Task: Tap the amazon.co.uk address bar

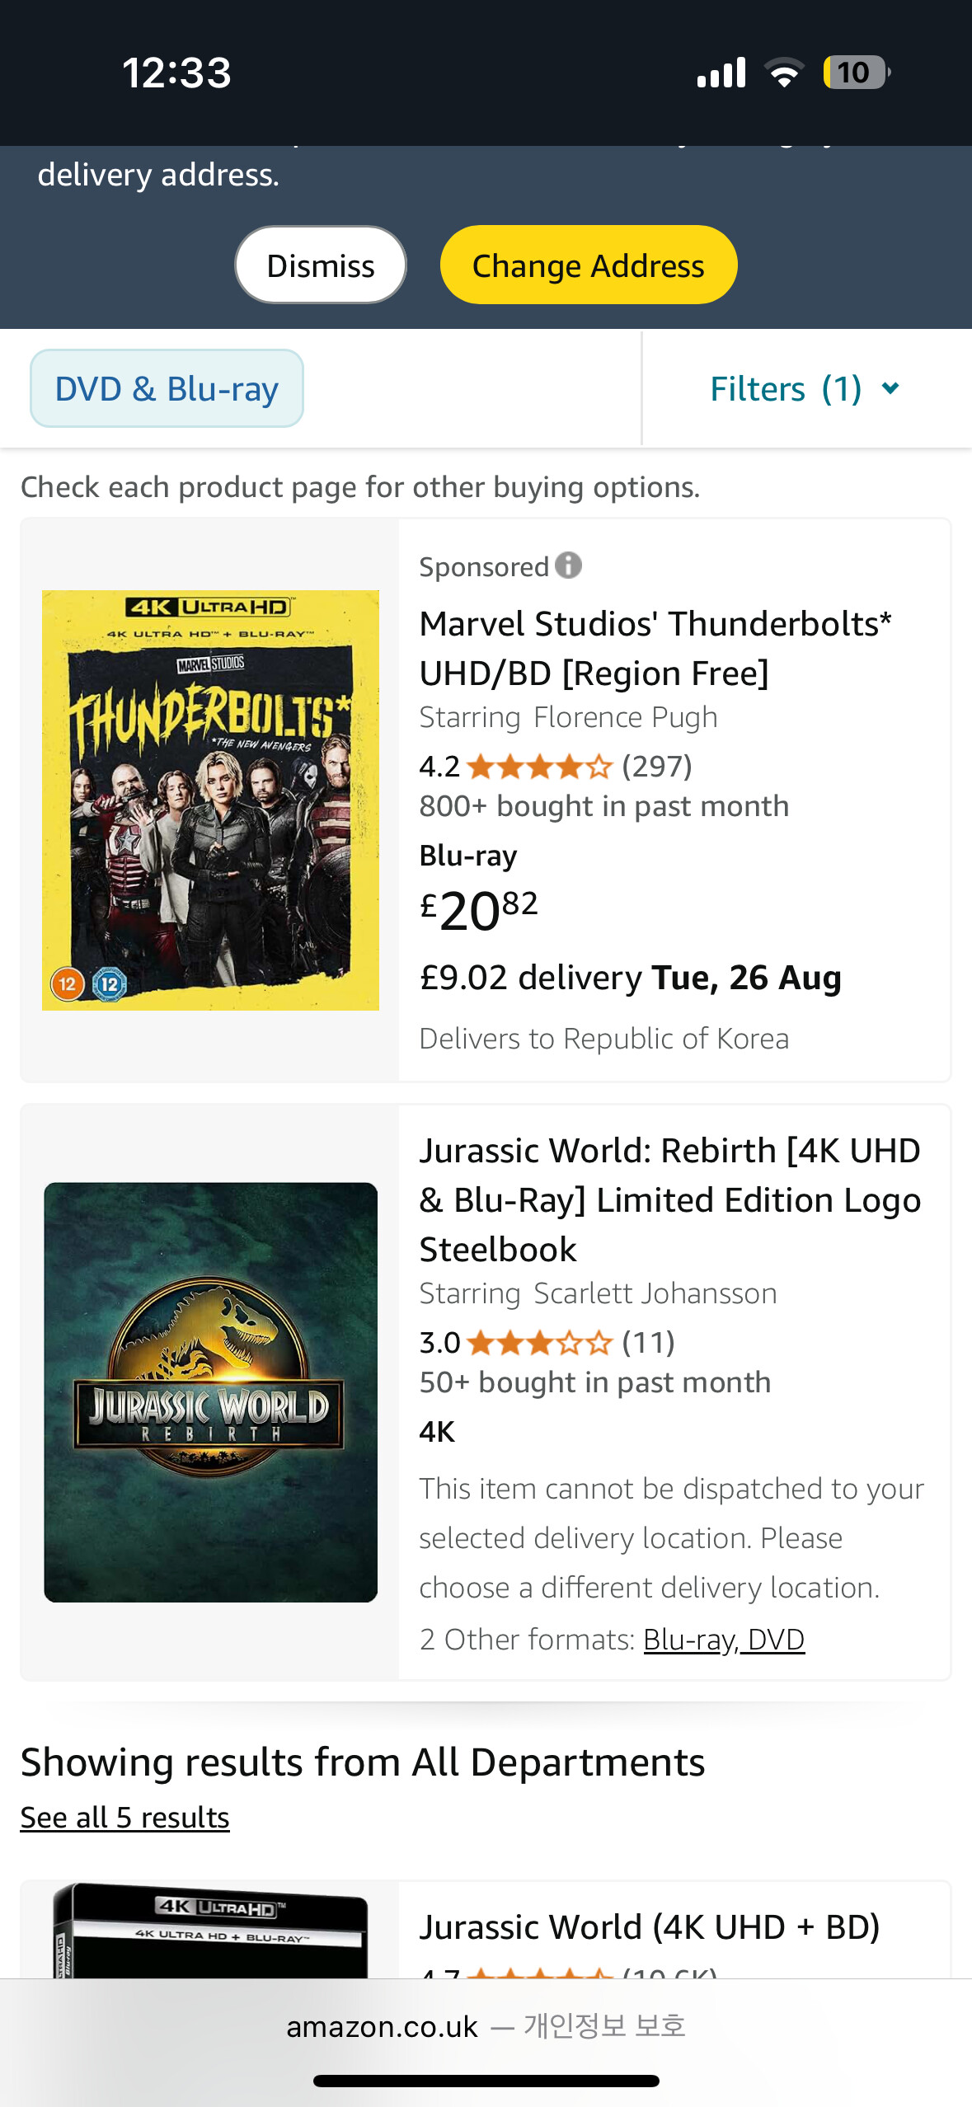Action: [x=486, y=2026]
